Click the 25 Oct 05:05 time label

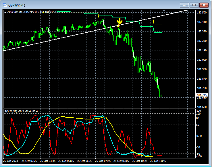pyautogui.click(x=66, y=161)
